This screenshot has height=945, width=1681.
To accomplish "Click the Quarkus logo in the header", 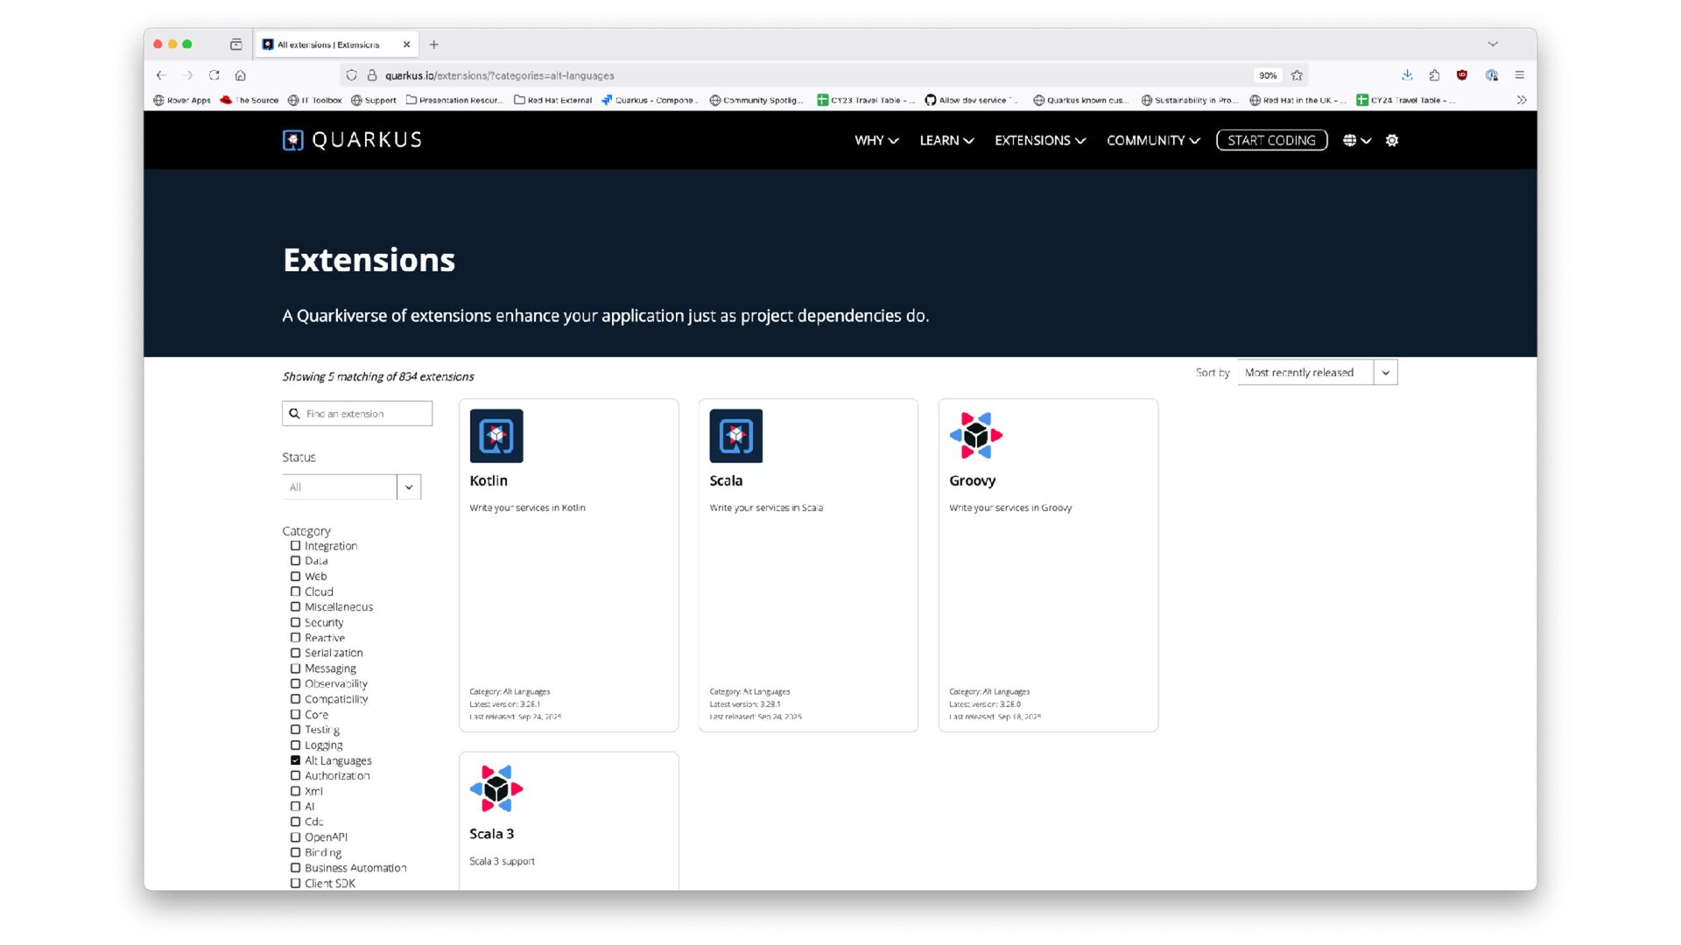I will pyautogui.click(x=352, y=140).
